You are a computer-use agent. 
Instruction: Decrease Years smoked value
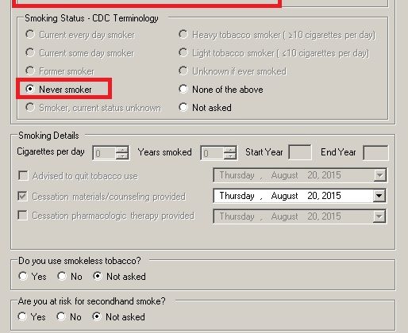[230, 156]
